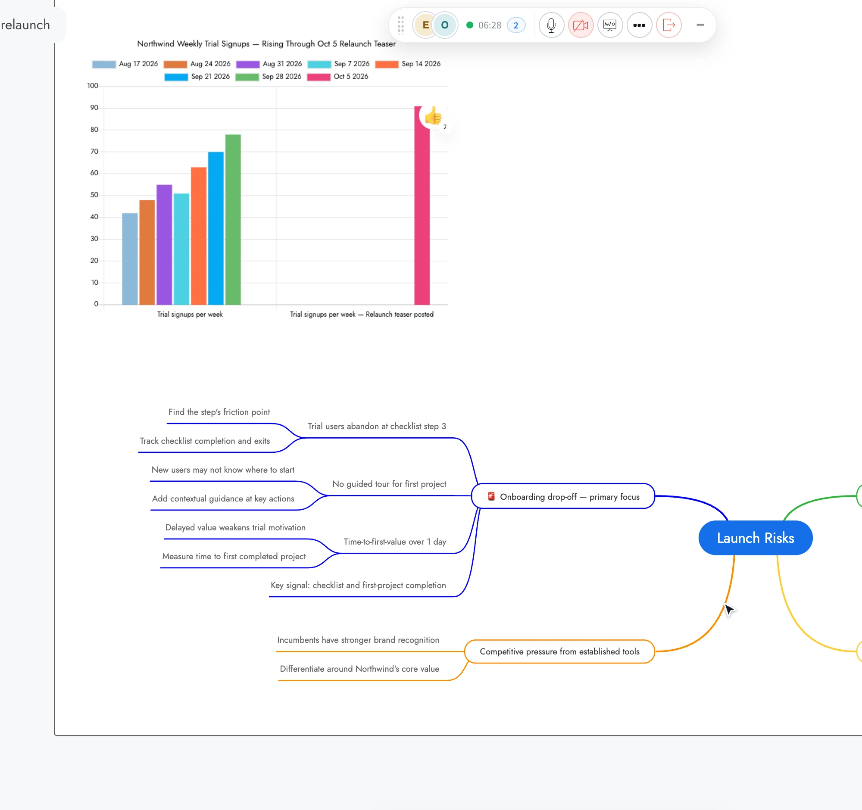Select 'Incumbents have stronger brand recognition'
The height and width of the screenshot is (810, 862).
pos(358,640)
